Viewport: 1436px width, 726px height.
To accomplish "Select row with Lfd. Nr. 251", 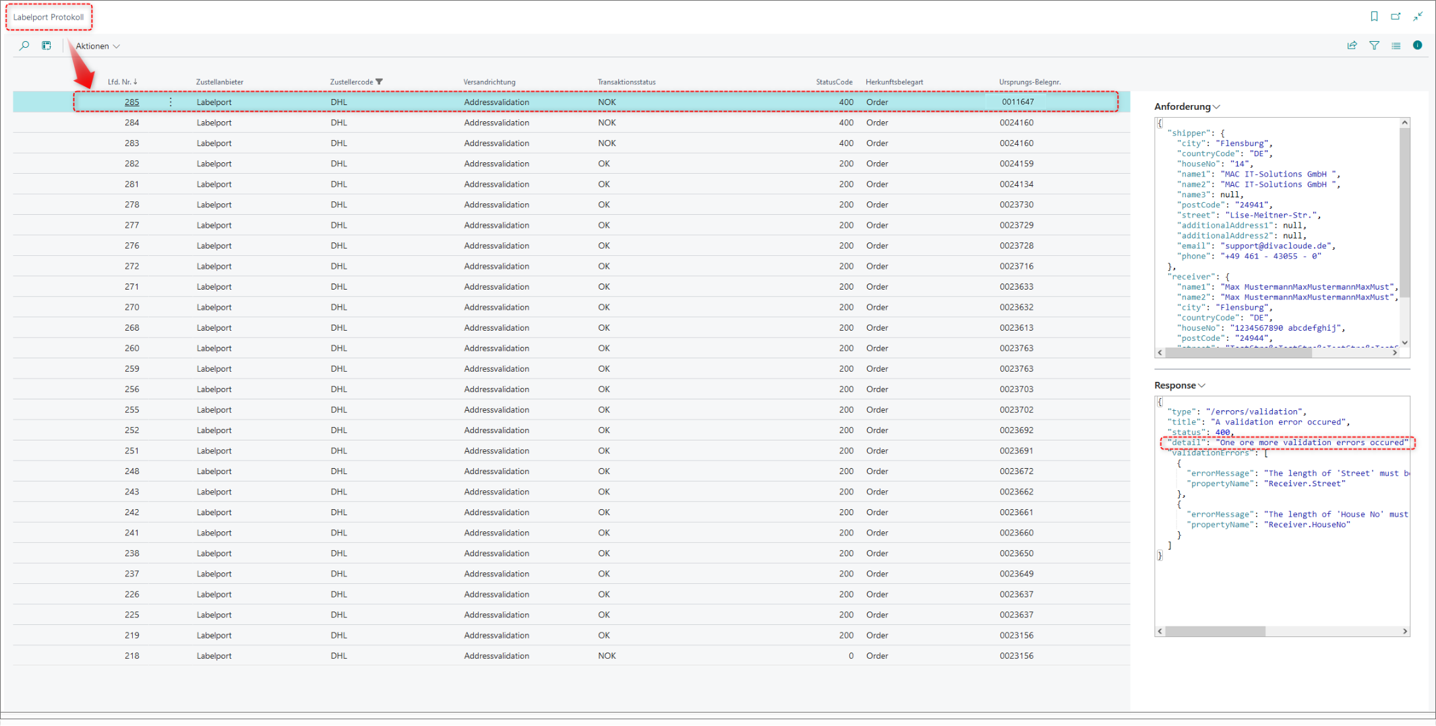I will click(x=572, y=451).
